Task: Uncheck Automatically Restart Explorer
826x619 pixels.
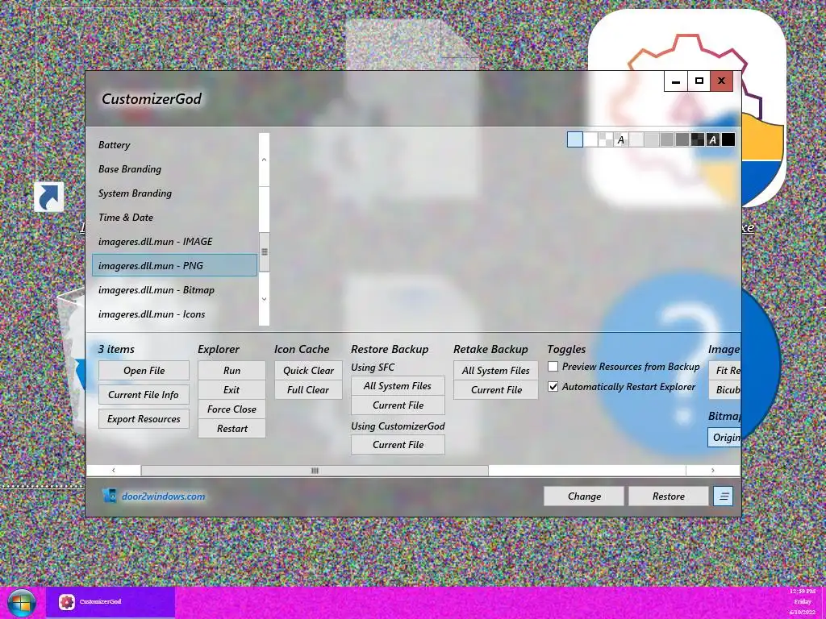Action: pos(553,386)
